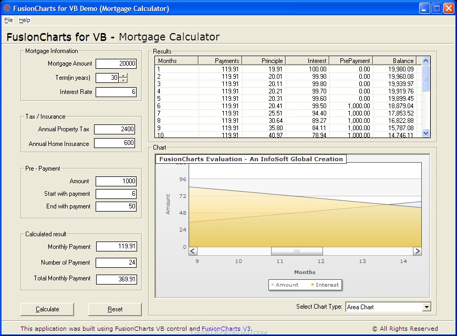The image size is (457, 336).
Task: Open the FusionCharts V3 link
Action: pyautogui.click(x=226, y=329)
